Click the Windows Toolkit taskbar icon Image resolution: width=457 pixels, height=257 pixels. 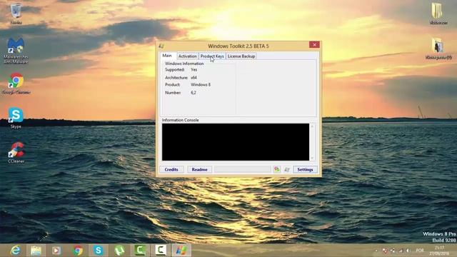(181, 251)
